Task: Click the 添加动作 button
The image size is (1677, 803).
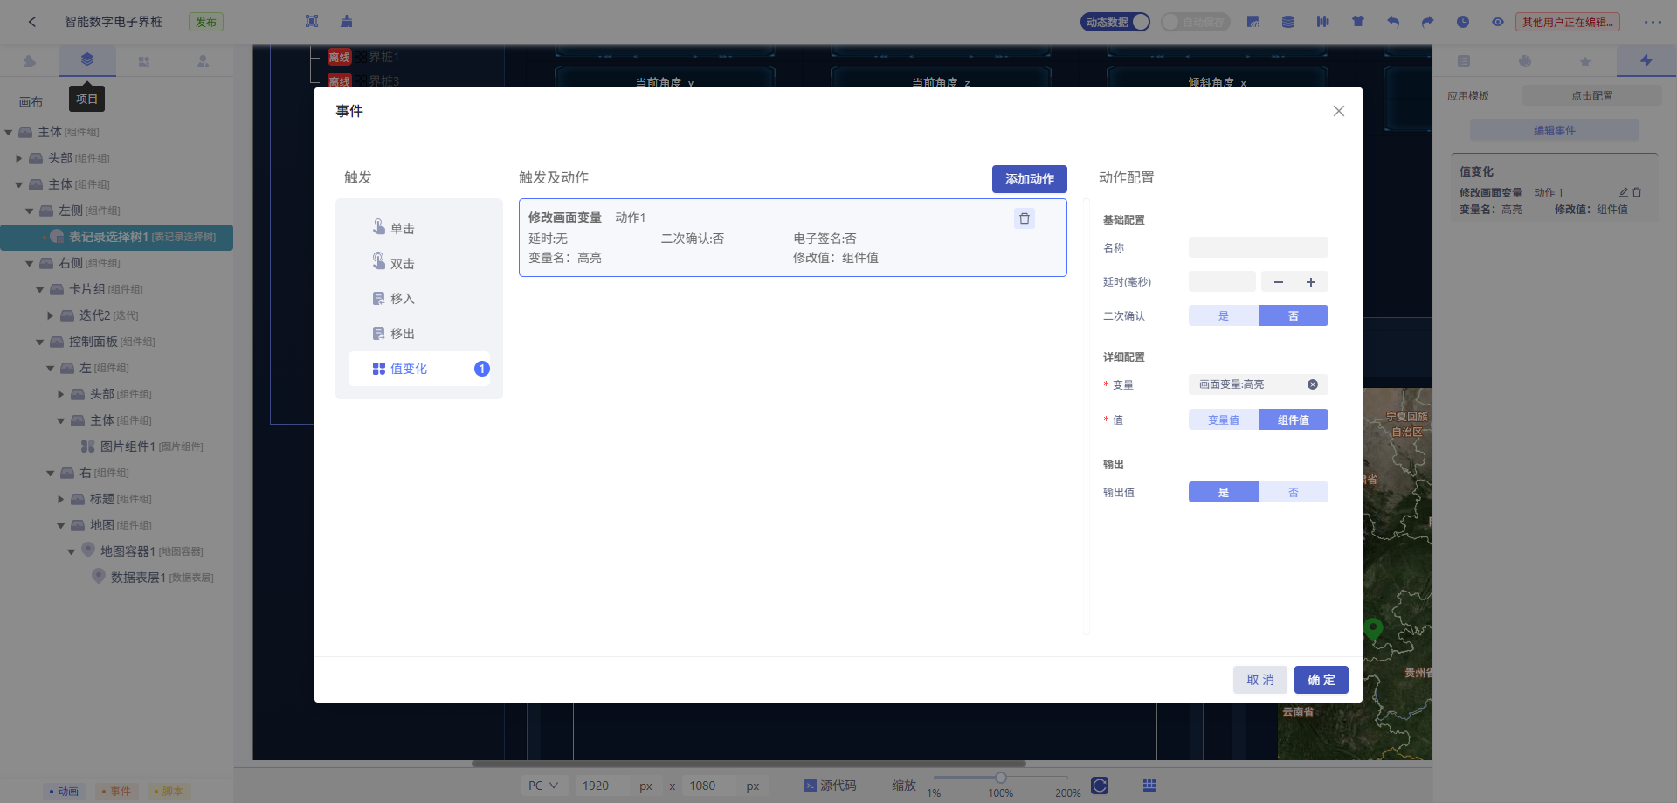Action: [1030, 179]
